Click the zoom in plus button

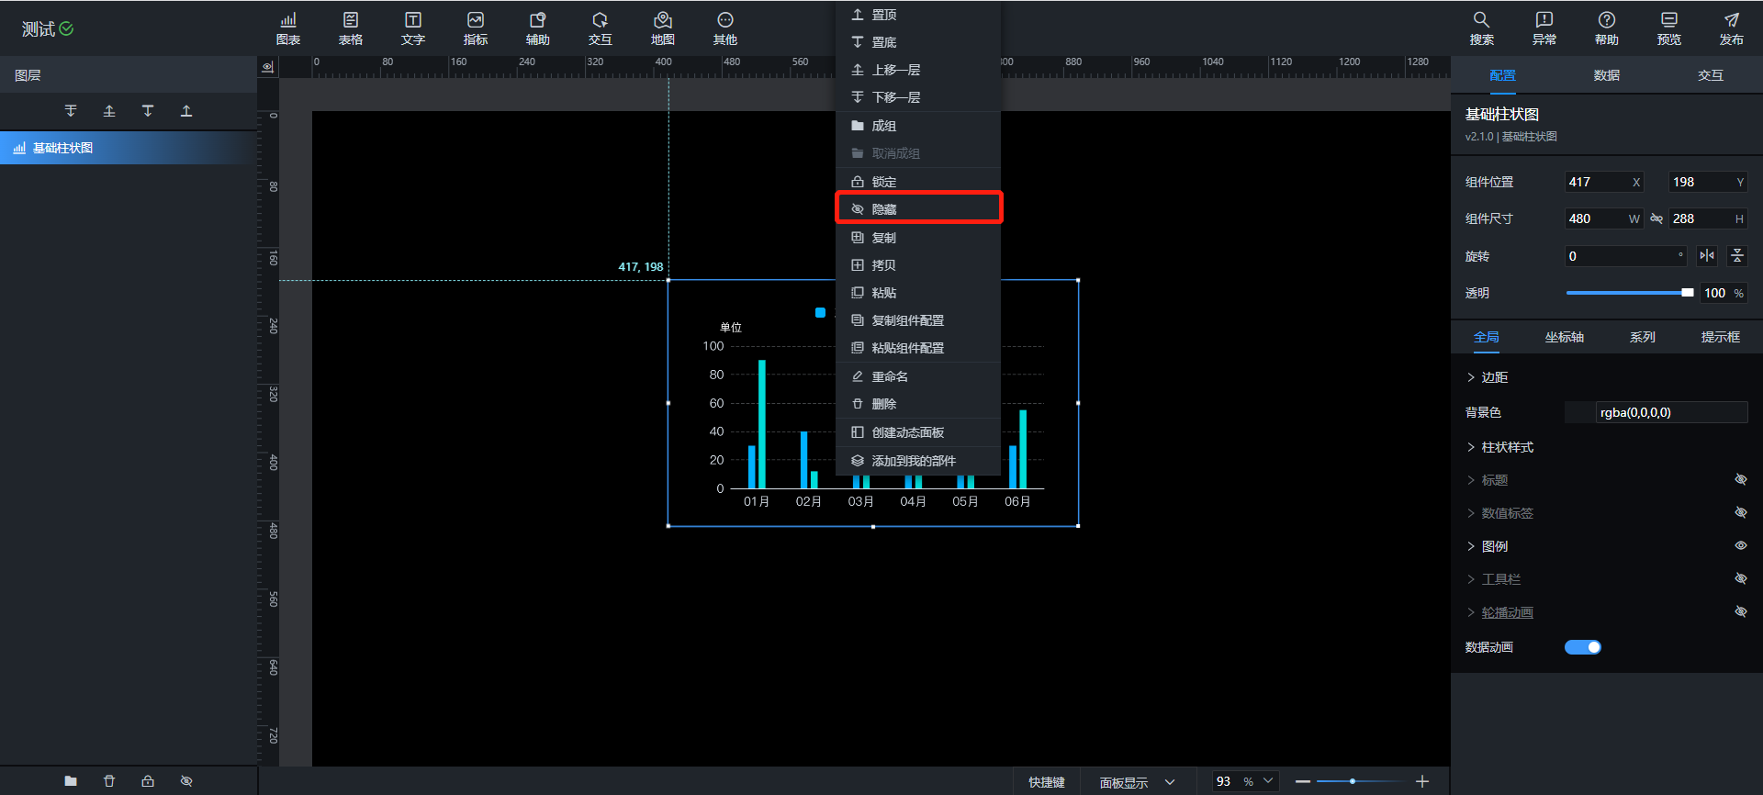pyautogui.click(x=1422, y=781)
